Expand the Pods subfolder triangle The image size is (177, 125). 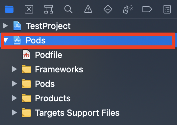[x=14, y=84]
